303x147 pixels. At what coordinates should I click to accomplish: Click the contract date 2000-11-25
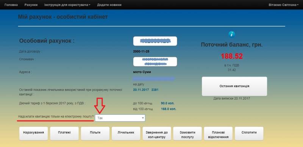pos(141,52)
